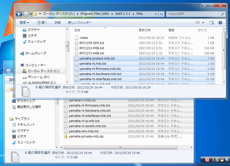
Task: Select the .index file
Action: tap(144, 38)
